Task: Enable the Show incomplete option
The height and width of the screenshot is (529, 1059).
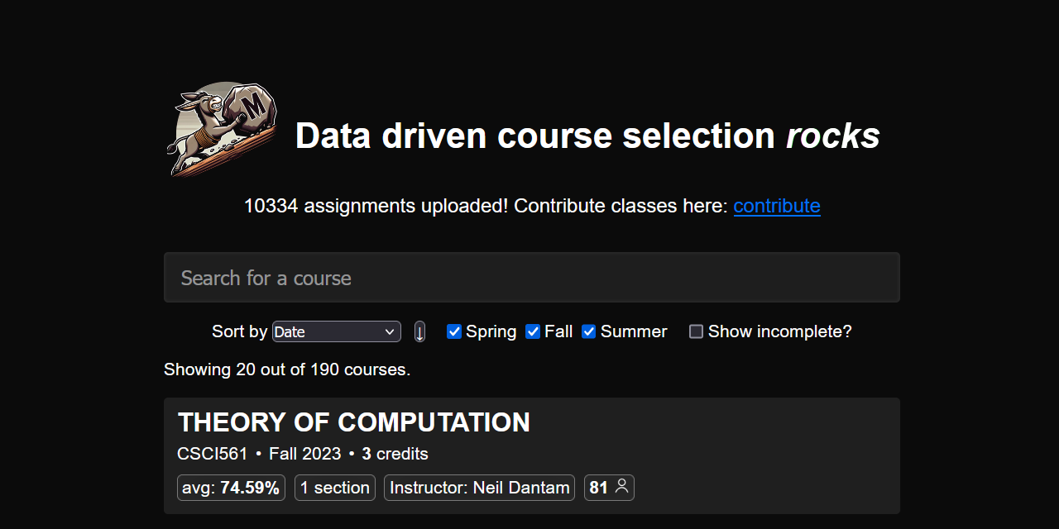Action: pyautogui.click(x=696, y=331)
